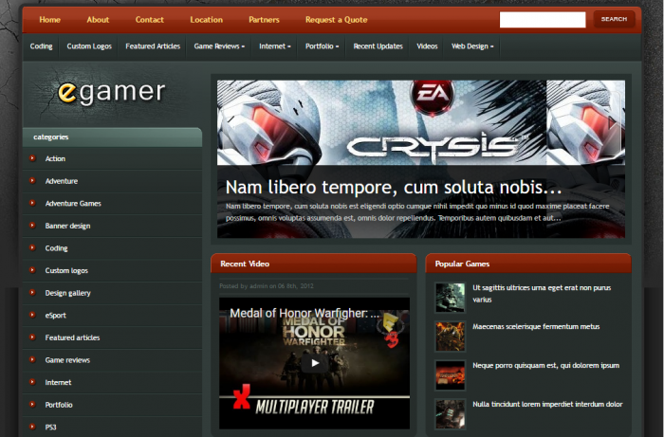Screen dimensions: 664x437
Task: Click the bullet icon beside Custom logos
Action: pos(32,270)
